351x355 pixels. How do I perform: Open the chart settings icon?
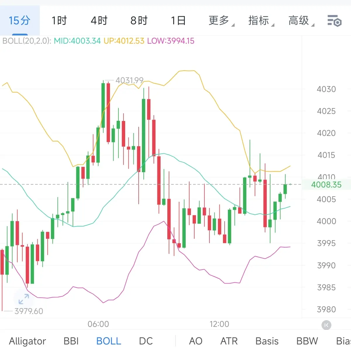[334, 21]
